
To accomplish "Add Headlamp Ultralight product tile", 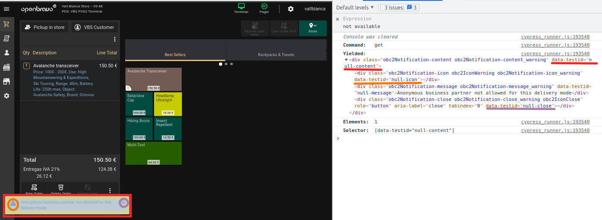I will pos(168,104).
